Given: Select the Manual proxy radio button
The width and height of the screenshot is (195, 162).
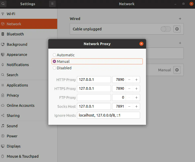Looking at the screenshot, I should coord(54,61).
